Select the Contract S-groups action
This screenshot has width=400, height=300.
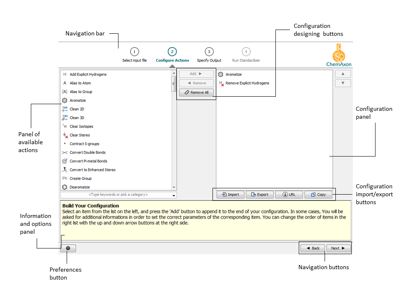(65, 143)
